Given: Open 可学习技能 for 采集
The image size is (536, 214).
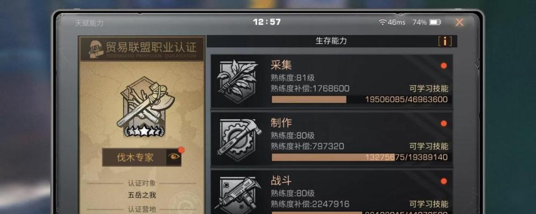Looking at the screenshot, I should coord(429,89).
